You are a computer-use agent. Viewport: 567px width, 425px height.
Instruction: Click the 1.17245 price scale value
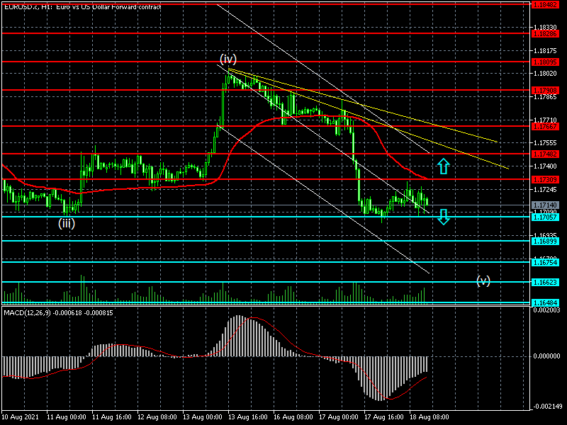pyautogui.click(x=545, y=189)
